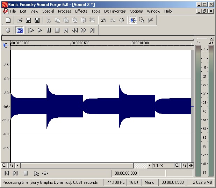Click Maximize Width double-arrow button
The image size is (216, 188).
[191, 165]
